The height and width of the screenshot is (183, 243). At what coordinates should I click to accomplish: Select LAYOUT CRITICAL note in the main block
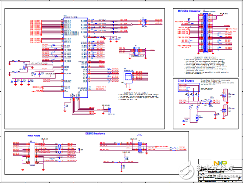tap(138, 96)
